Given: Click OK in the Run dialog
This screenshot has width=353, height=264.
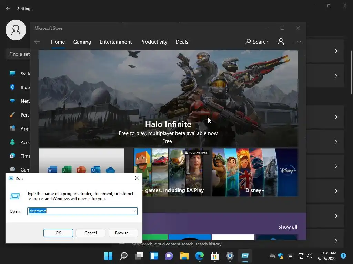Looking at the screenshot, I should click(x=58, y=233).
